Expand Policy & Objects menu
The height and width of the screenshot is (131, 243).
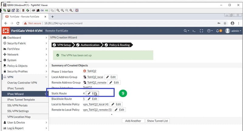click(25, 66)
